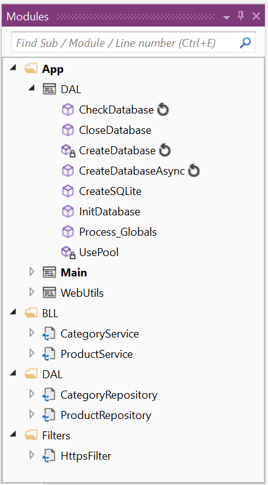Click the module icon next to WebUtils

point(49,292)
